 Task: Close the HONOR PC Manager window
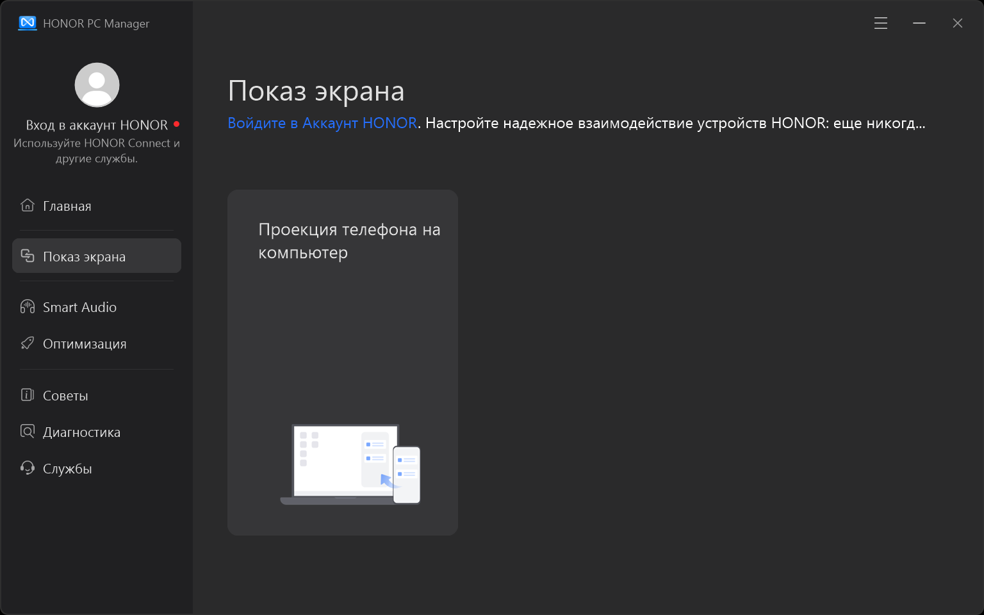[x=958, y=23]
